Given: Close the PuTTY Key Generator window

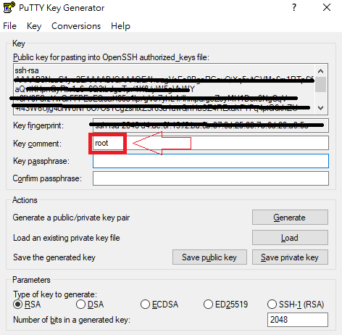Looking at the screenshot, I should 327,7.
